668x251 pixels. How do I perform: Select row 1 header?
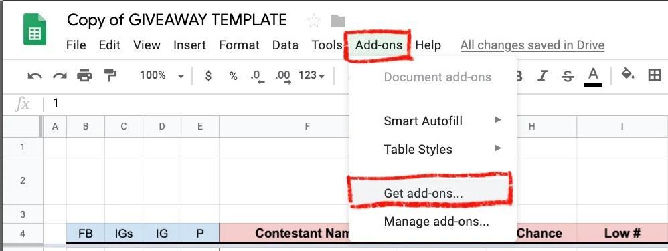23,146
